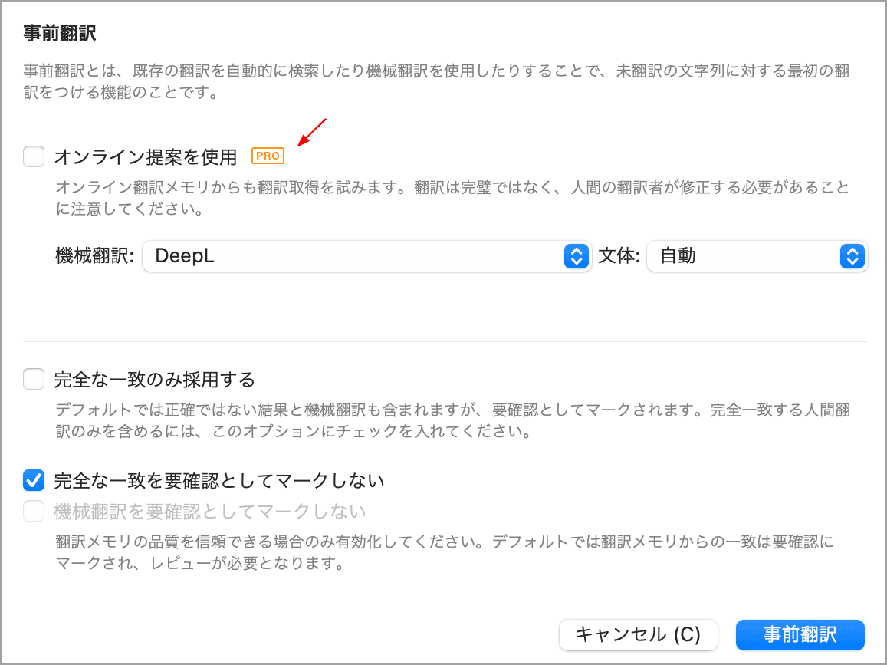Image resolution: width=887 pixels, height=665 pixels.
Task: Click the 機械翻訳: label
Action: pos(96,256)
